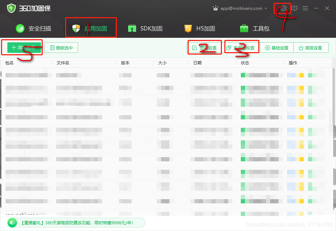The image size is (336, 231).
Task: Click the 文件名 column header
Action: (63, 63)
